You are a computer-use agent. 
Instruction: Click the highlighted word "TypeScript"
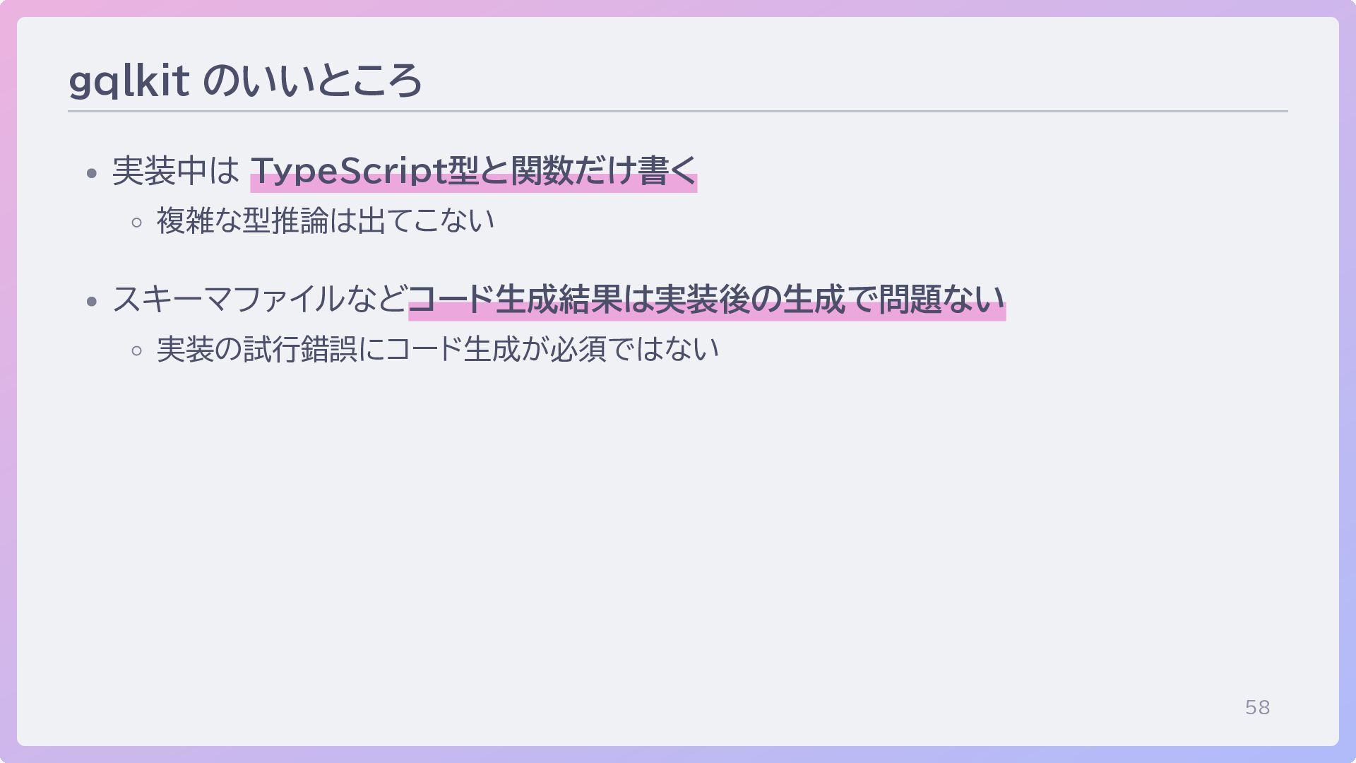tap(349, 172)
